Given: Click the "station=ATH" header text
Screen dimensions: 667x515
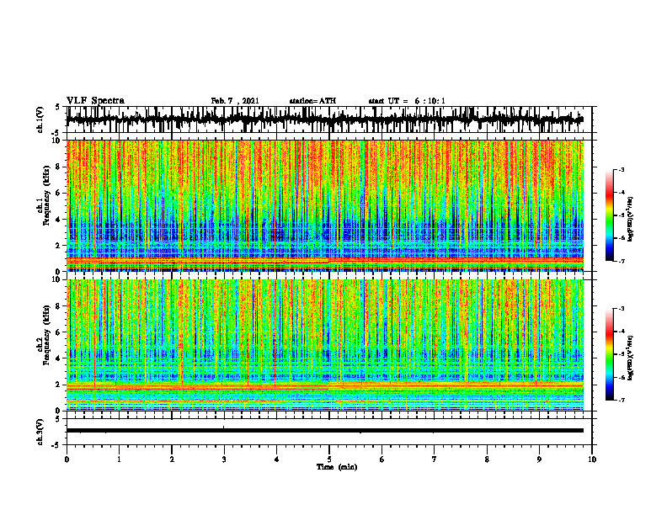Looking at the screenshot, I should click(312, 101).
